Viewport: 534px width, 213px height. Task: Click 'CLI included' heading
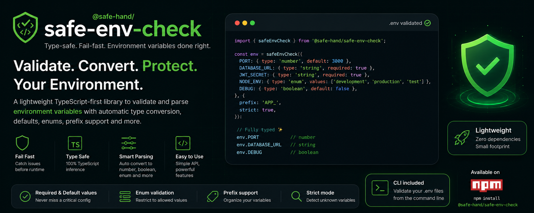(x=409, y=183)
